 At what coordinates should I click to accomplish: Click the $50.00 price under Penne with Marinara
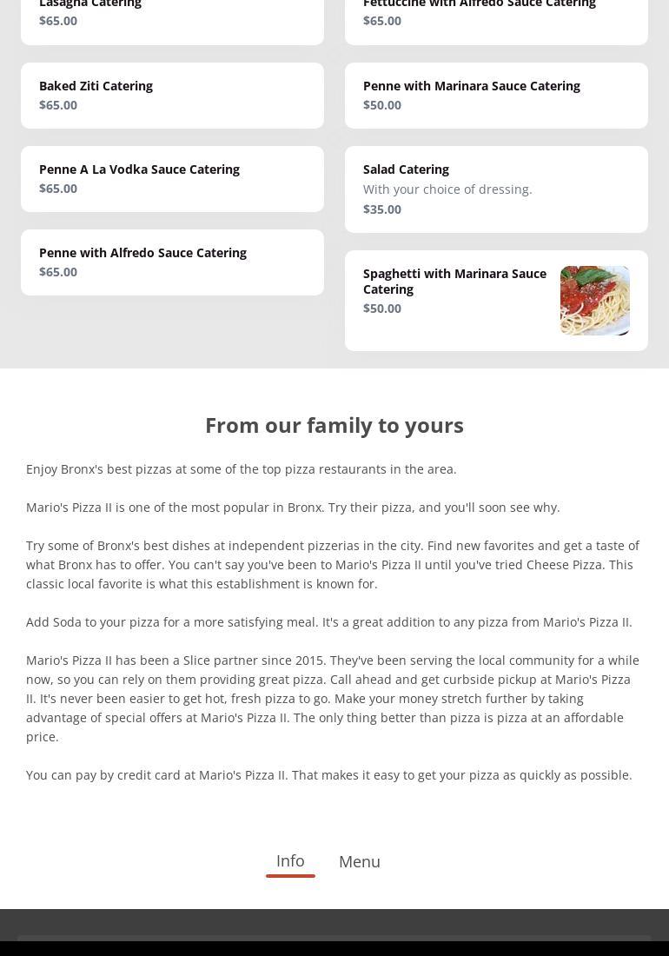(x=382, y=105)
